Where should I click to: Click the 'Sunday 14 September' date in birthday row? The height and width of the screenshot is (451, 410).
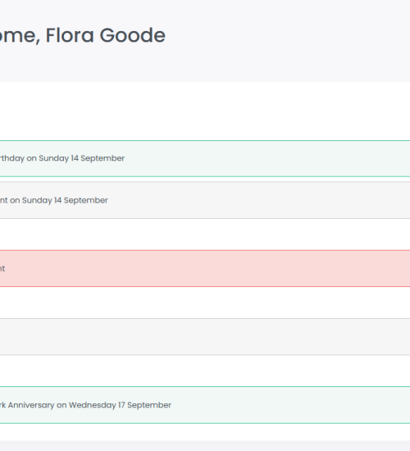(82, 158)
